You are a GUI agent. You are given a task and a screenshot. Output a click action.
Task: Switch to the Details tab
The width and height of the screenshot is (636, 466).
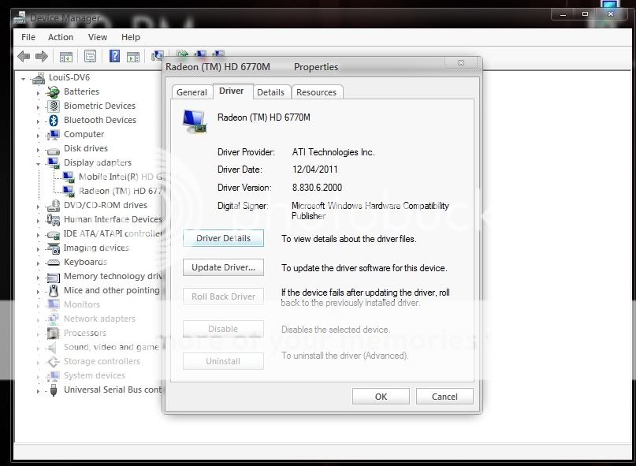click(270, 92)
